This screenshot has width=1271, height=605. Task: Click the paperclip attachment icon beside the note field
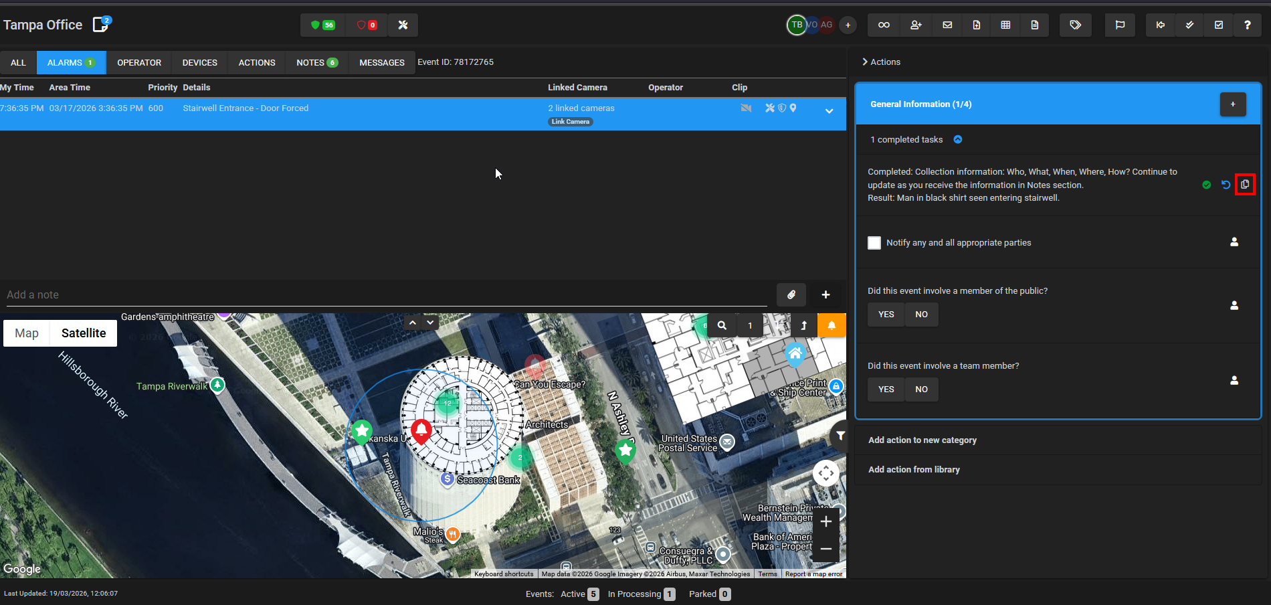[x=791, y=294]
